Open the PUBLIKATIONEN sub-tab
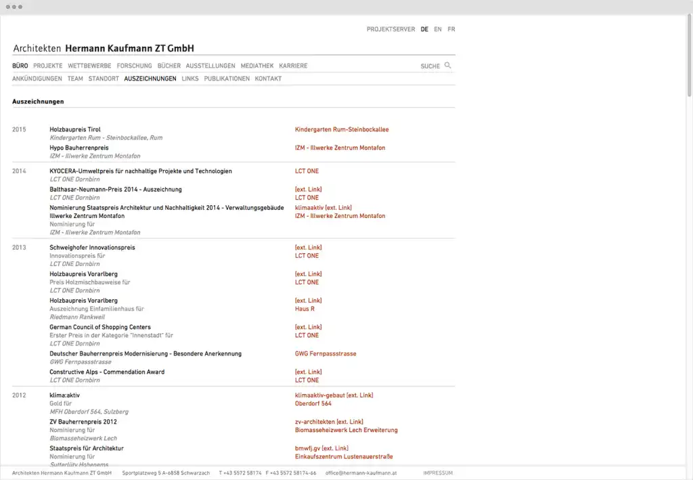Screen dimensions: 693x480 [x=227, y=79]
